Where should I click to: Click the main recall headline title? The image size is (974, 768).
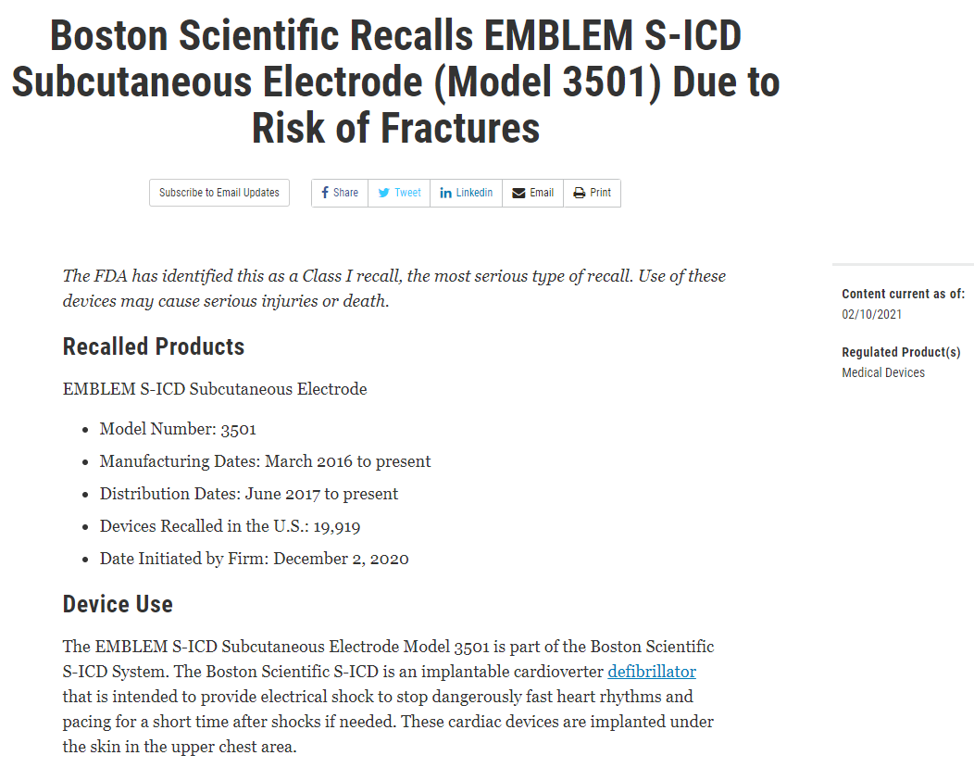tap(395, 82)
